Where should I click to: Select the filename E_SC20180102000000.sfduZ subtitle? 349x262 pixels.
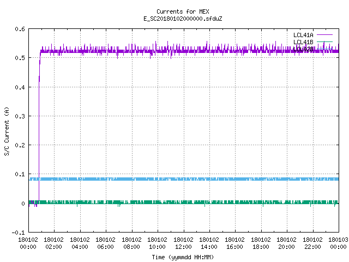(183, 19)
